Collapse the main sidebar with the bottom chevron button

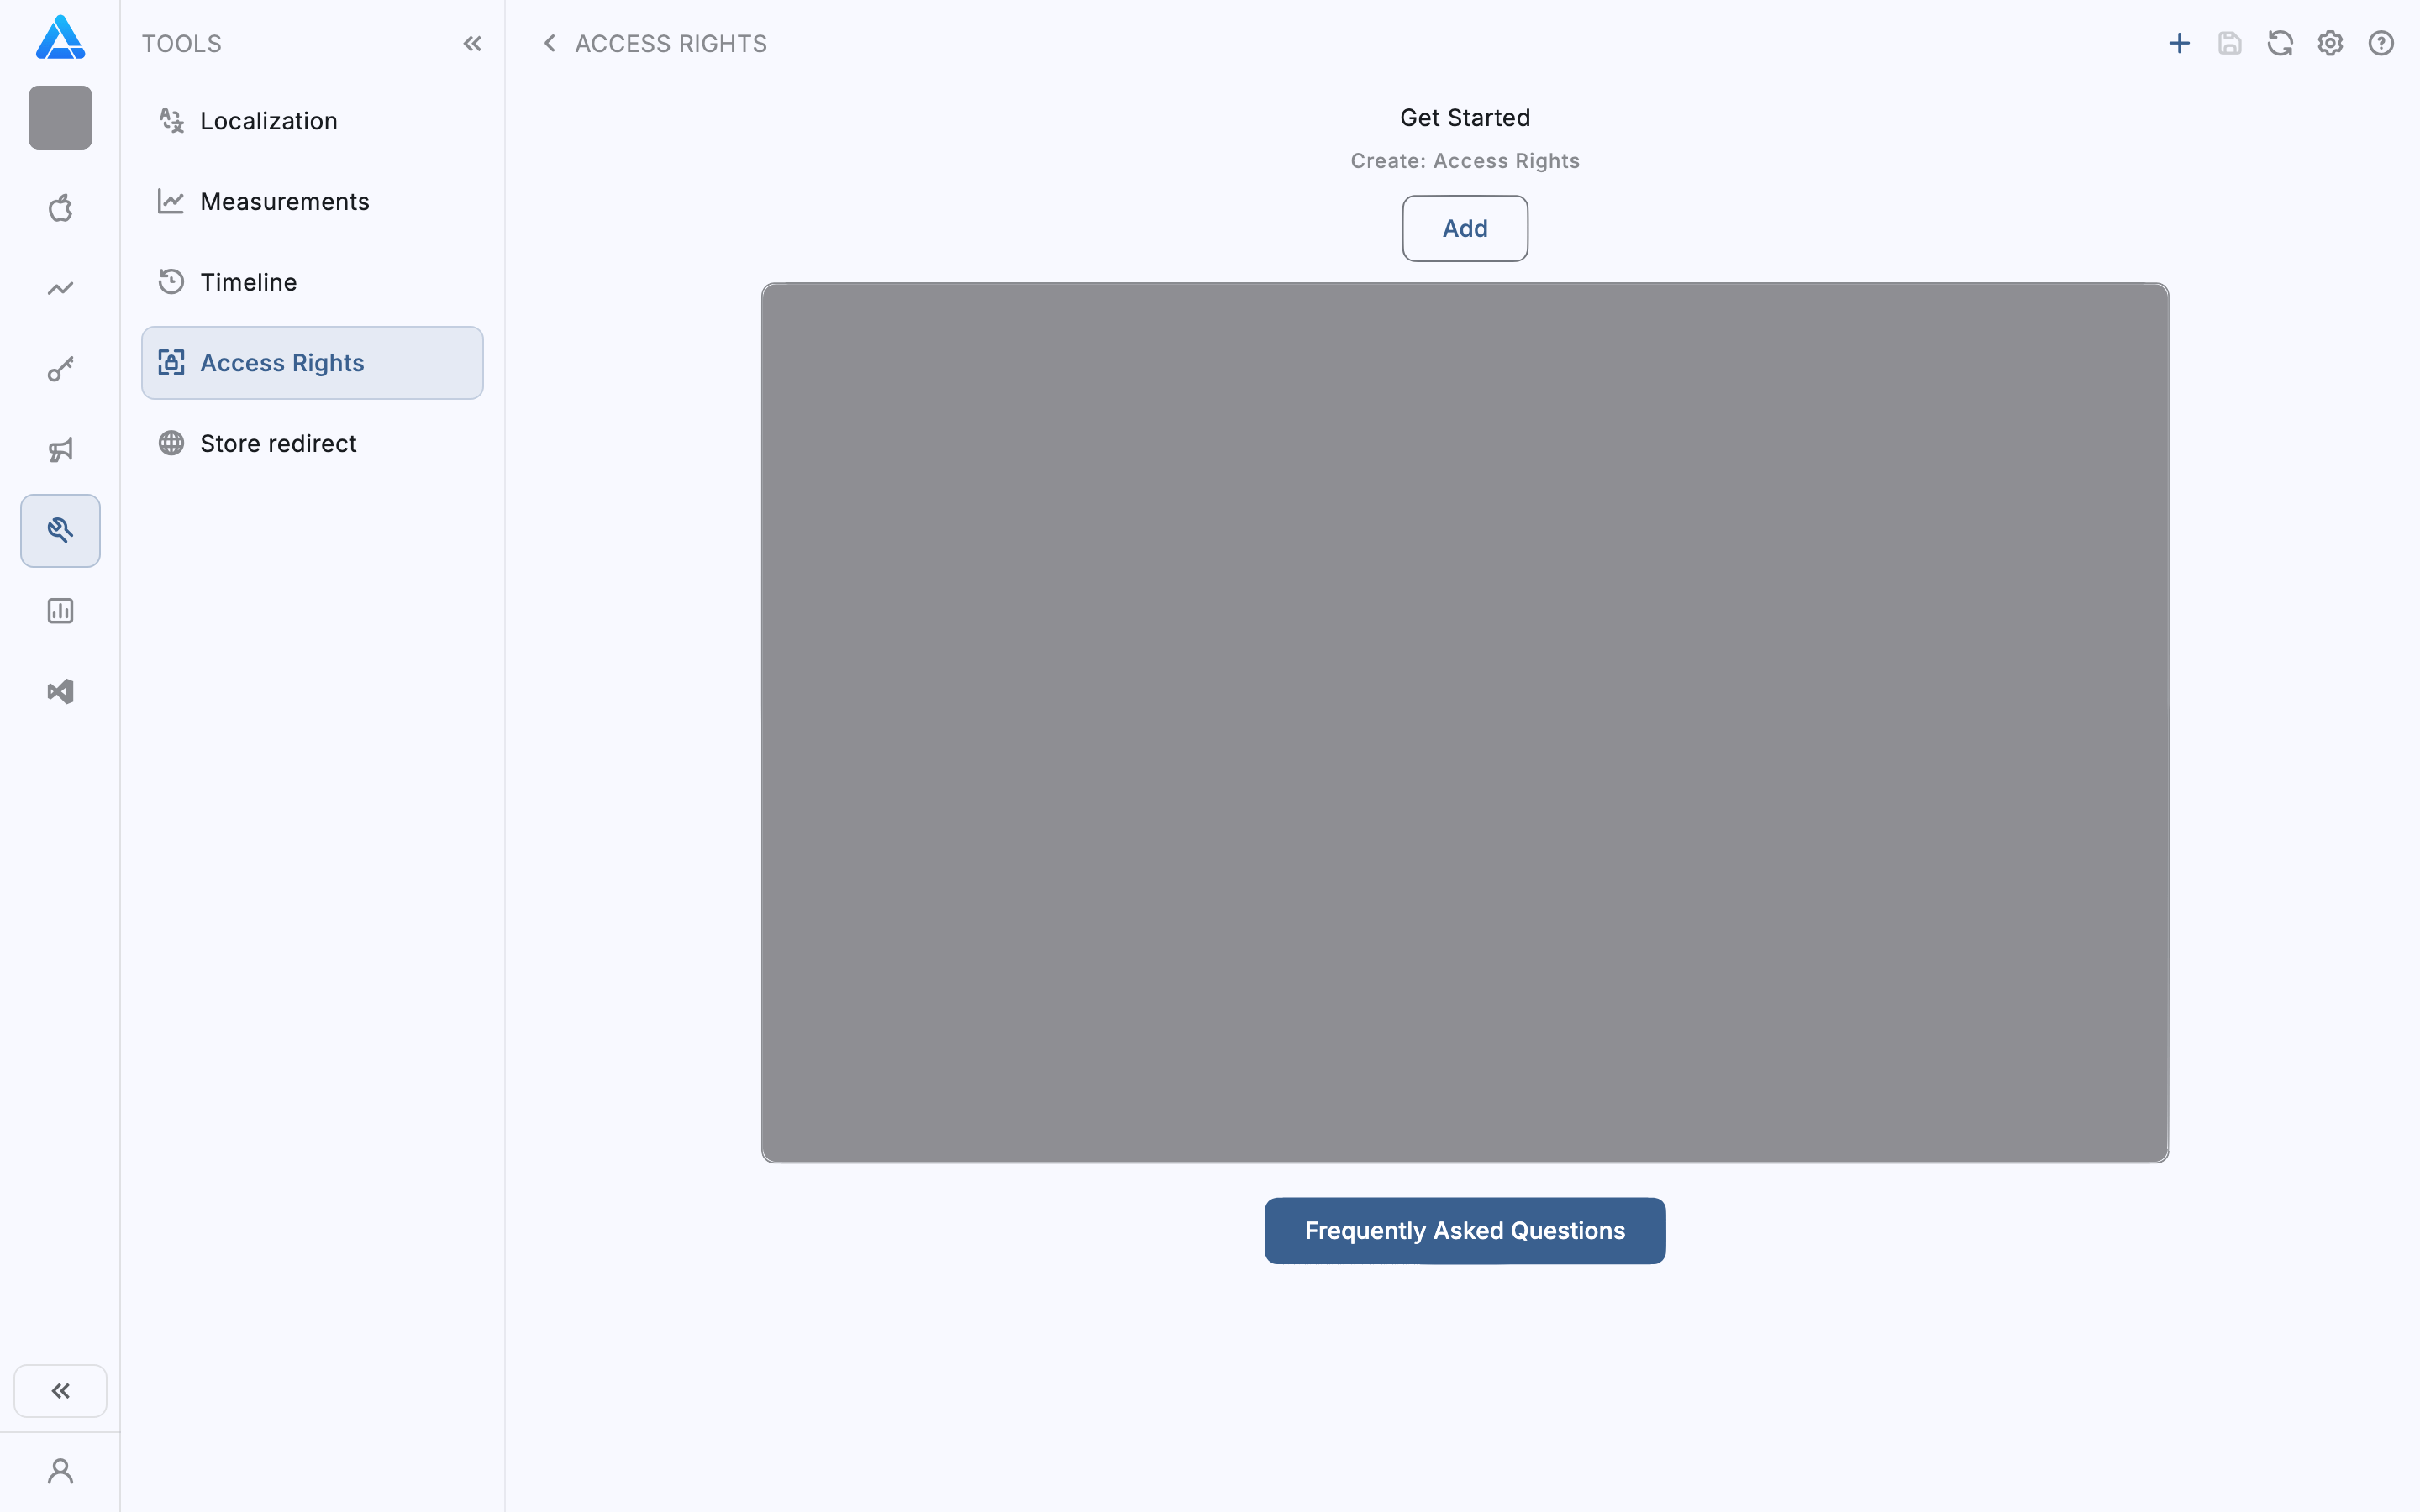click(x=60, y=1390)
